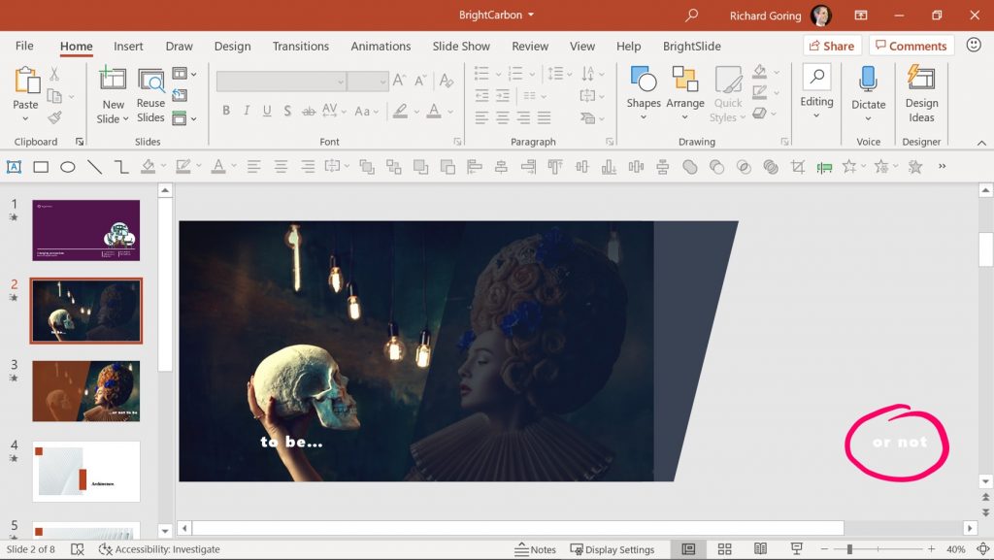The width and height of the screenshot is (994, 560).
Task: Toggle text Shadow
Action: point(287,111)
